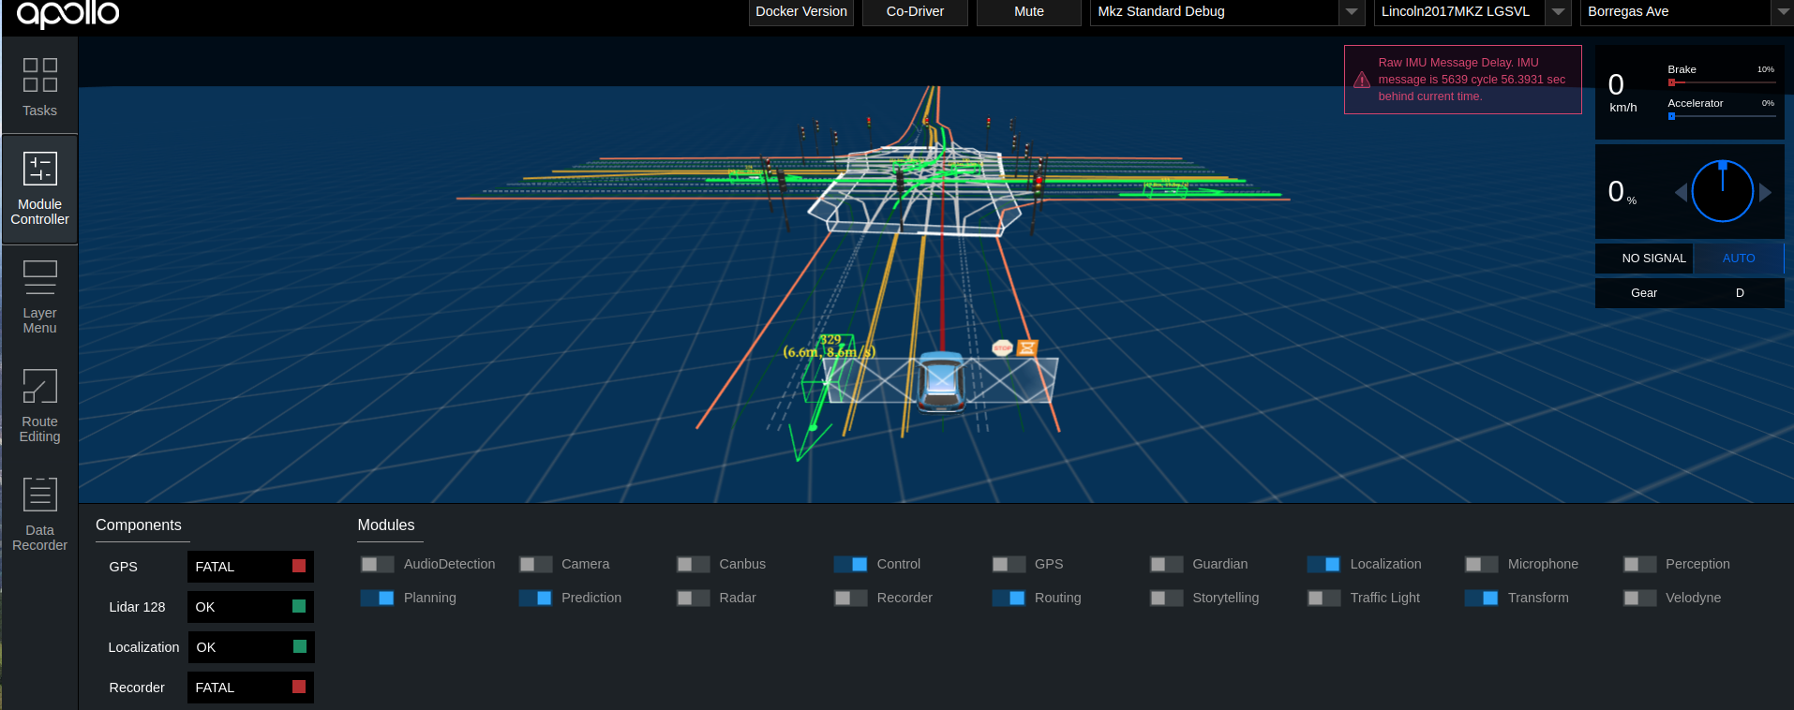
Task: Click the Mute button
Action: tap(1029, 12)
